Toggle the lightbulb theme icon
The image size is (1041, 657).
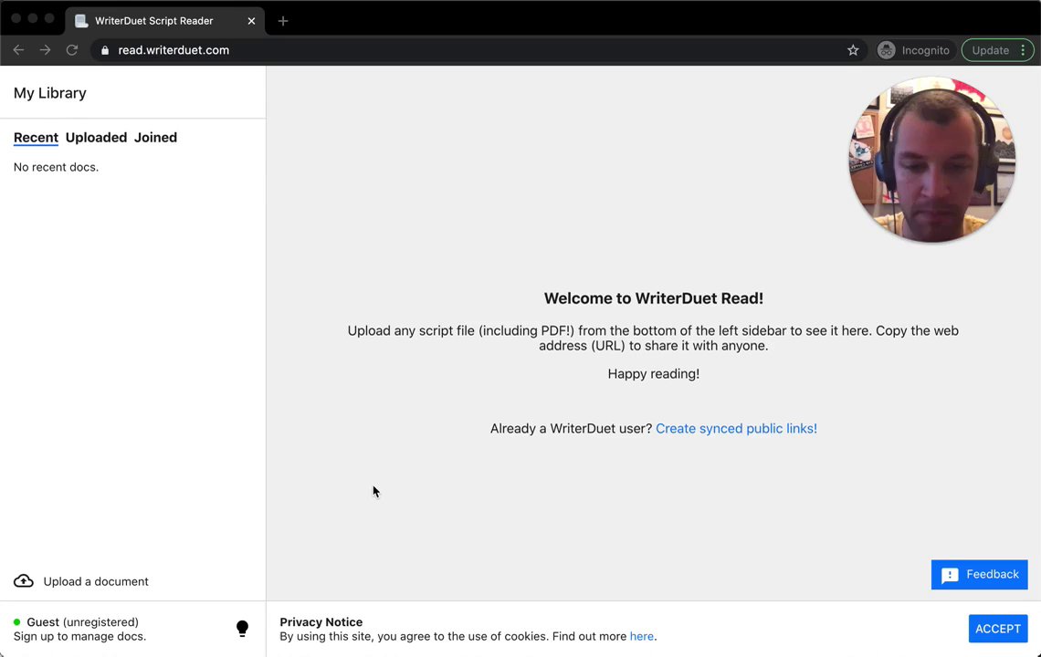coord(242,629)
